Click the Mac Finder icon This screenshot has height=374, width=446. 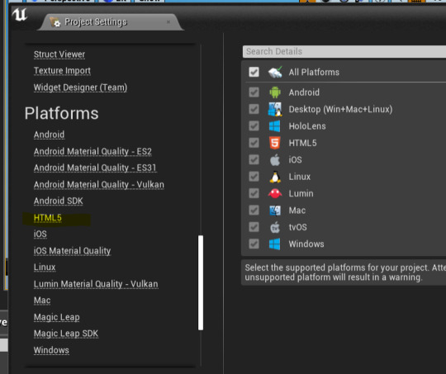[x=275, y=211]
